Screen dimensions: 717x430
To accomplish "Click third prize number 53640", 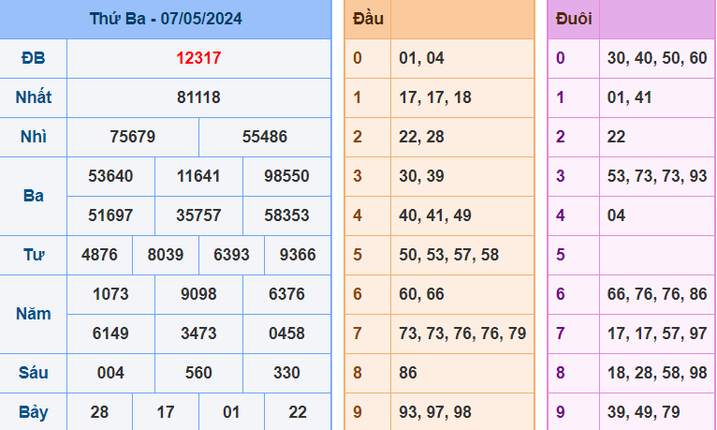I will click(x=110, y=176).
